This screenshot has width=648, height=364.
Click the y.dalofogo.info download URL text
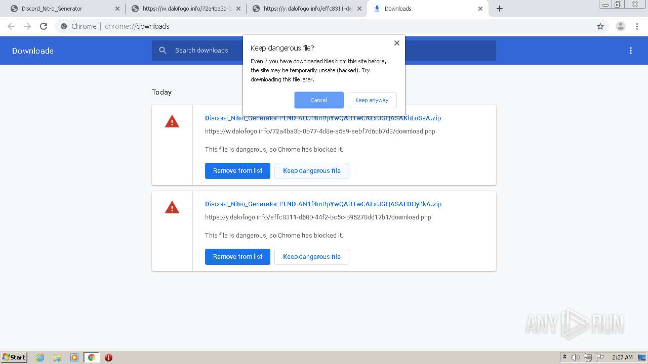(318, 217)
